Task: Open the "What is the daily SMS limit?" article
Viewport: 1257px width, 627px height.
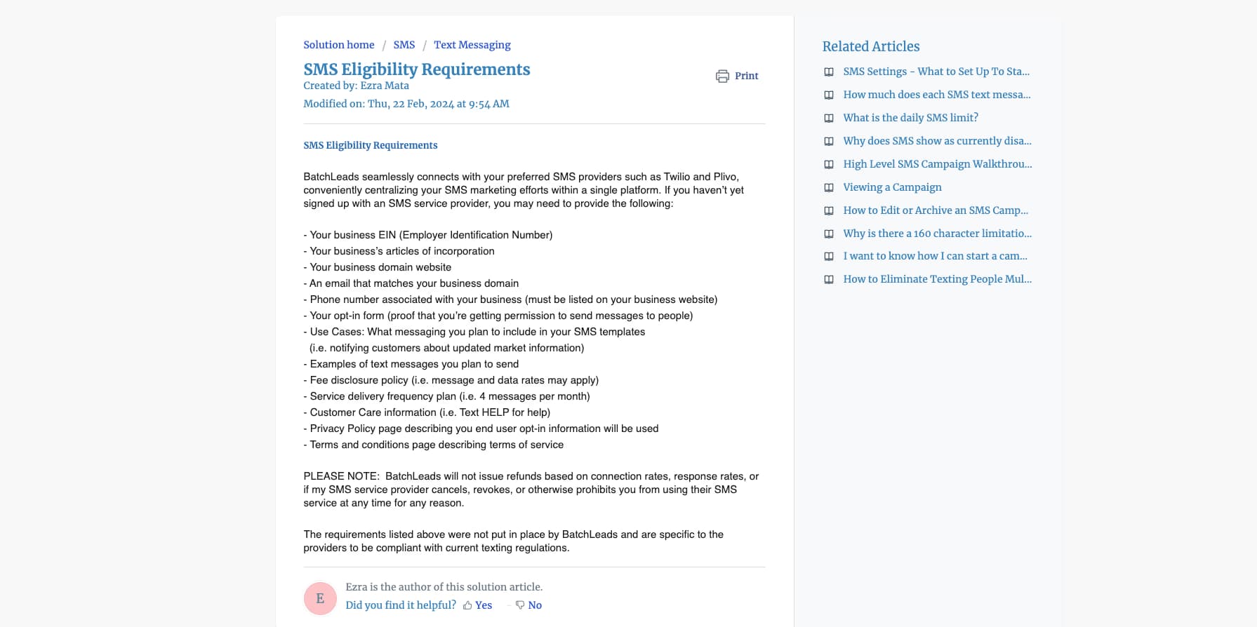Action: (910, 118)
